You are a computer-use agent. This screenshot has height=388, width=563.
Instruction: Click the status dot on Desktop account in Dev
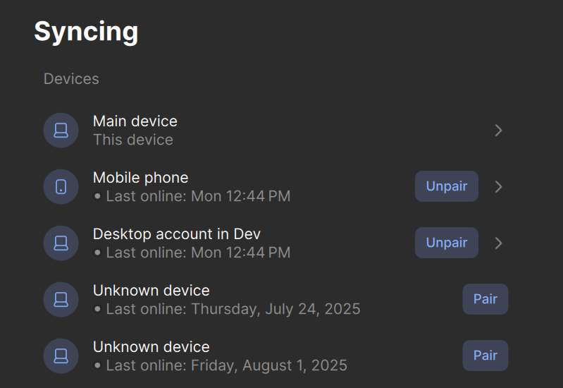click(x=97, y=253)
